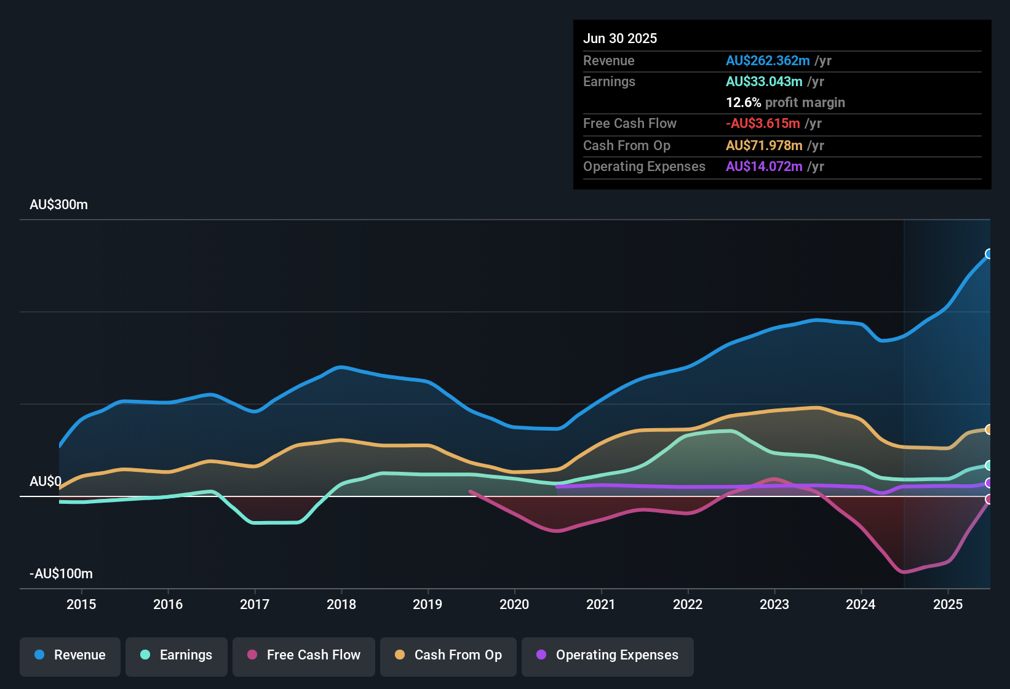Viewport: 1010px width, 689px height.
Task: Click the blue Revenue legend dot icon
Action: coord(39,655)
